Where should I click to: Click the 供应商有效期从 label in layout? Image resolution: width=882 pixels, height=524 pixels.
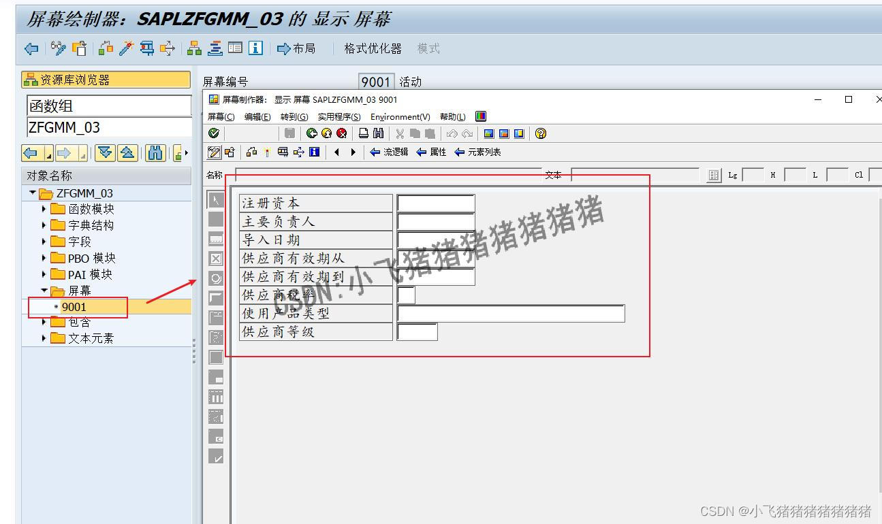(316, 258)
